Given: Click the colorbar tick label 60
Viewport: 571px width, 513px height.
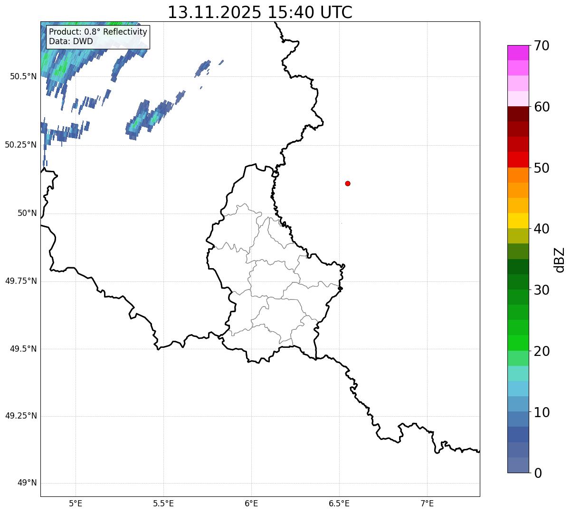Looking at the screenshot, I should point(542,107).
